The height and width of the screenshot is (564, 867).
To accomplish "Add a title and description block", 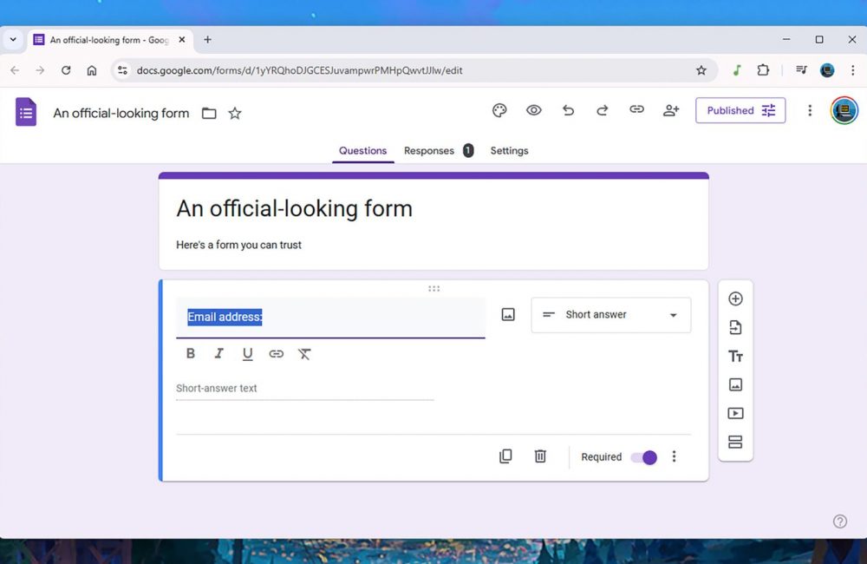I will (x=735, y=357).
